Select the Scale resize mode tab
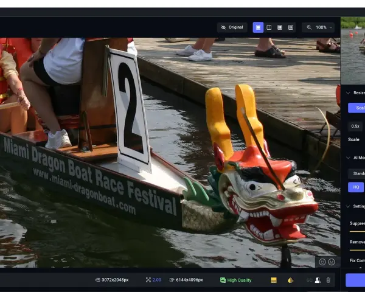 pos(356,108)
